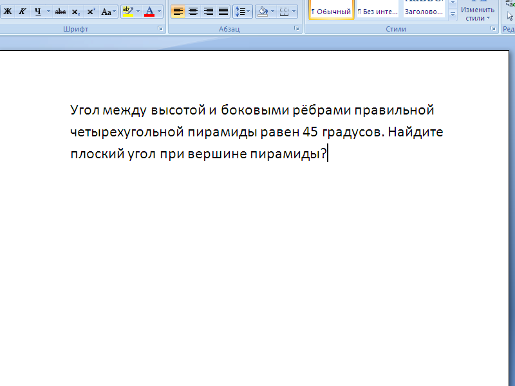The height and width of the screenshot is (386, 515).
Task: Align text to the right
Action: (208, 12)
